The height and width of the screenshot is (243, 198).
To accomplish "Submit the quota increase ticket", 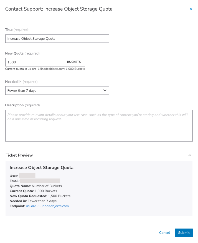I will click(x=184, y=233).
